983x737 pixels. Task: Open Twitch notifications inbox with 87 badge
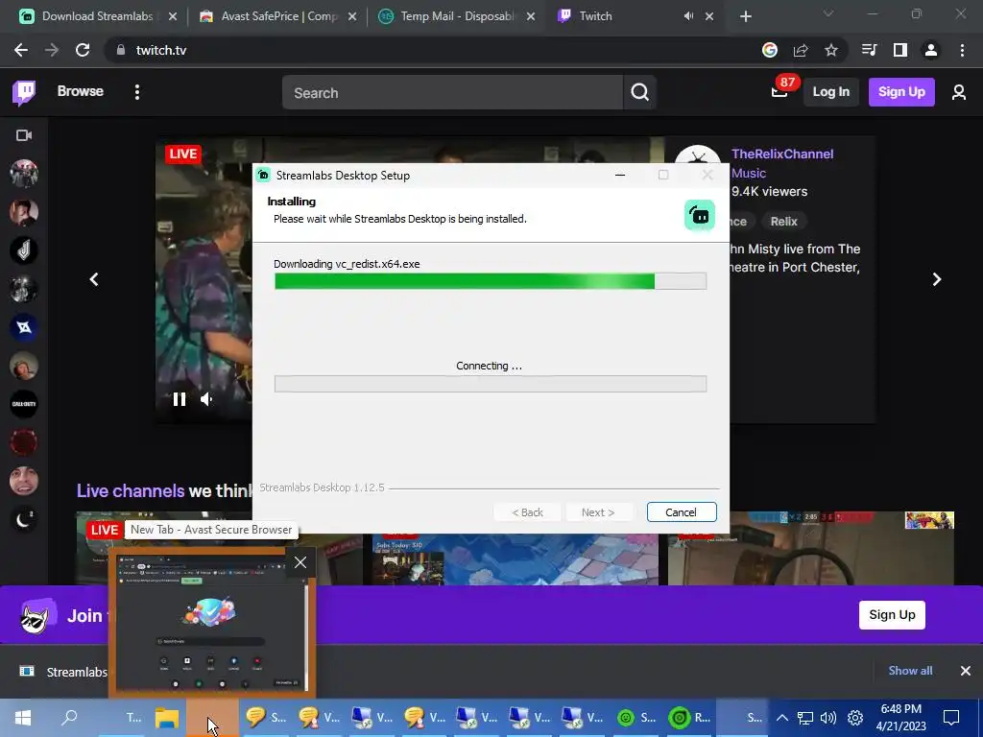(x=779, y=91)
